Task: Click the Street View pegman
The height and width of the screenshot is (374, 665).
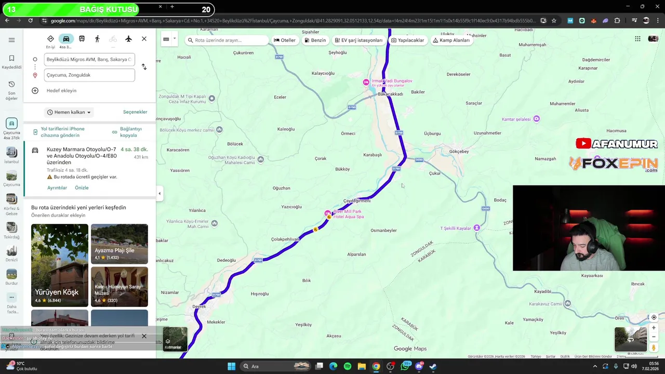Action: [x=654, y=348]
